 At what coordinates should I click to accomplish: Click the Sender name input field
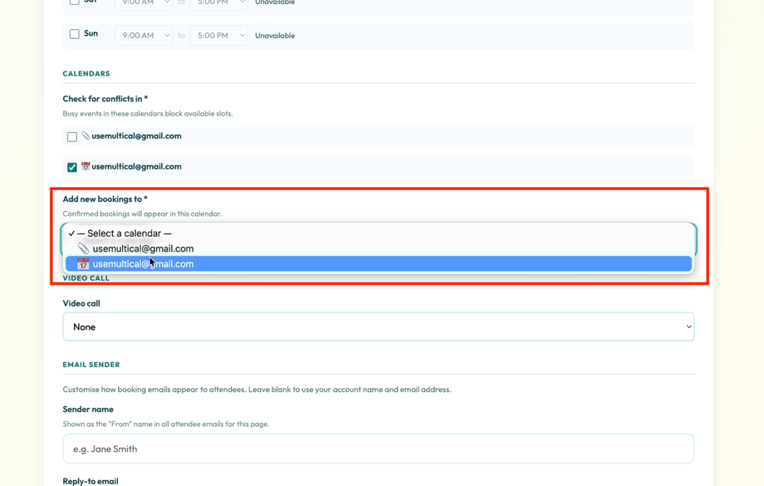point(378,449)
